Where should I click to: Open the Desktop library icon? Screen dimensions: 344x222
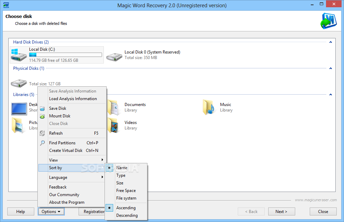click(19, 109)
